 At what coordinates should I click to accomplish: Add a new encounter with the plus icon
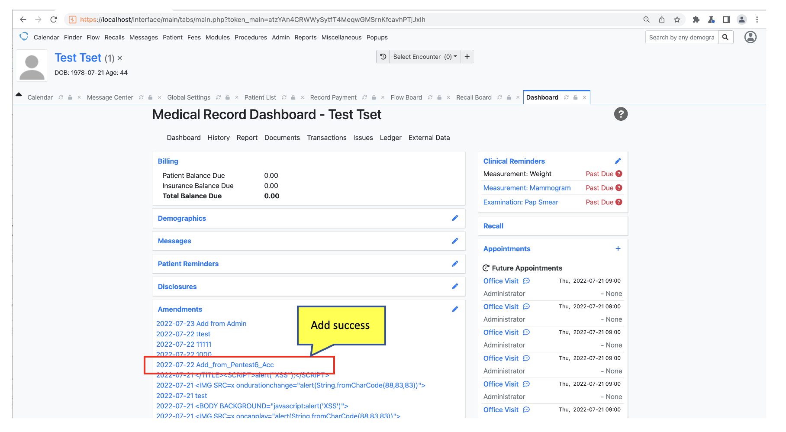[x=467, y=57]
